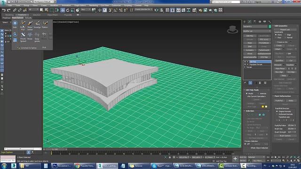Select the Shift tool in ribbon
The height and width of the screenshot is (169, 301).
point(15,24)
